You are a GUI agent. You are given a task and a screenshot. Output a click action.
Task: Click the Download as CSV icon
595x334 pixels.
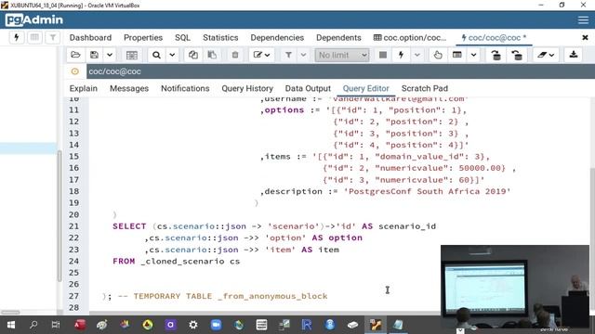(x=574, y=55)
